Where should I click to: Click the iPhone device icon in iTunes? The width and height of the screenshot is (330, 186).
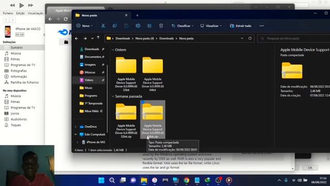(8, 32)
